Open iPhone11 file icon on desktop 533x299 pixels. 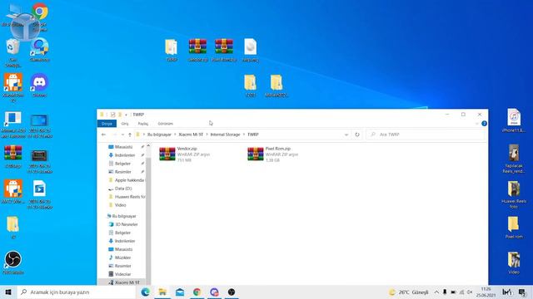point(514,120)
